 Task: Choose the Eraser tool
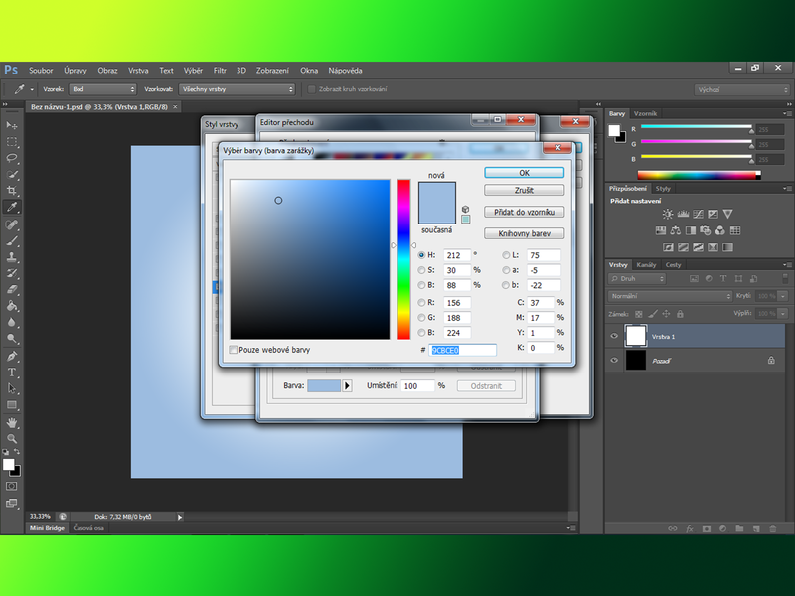tap(12, 289)
